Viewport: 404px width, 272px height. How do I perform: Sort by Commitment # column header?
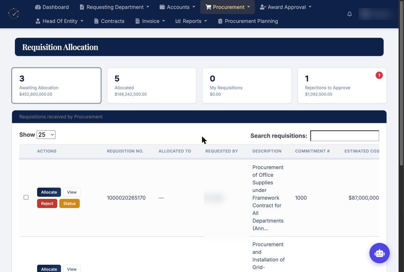[312, 151]
